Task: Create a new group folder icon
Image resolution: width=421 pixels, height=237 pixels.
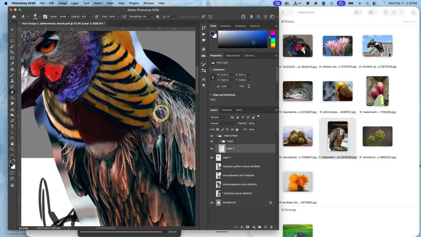Action: pos(260,227)
